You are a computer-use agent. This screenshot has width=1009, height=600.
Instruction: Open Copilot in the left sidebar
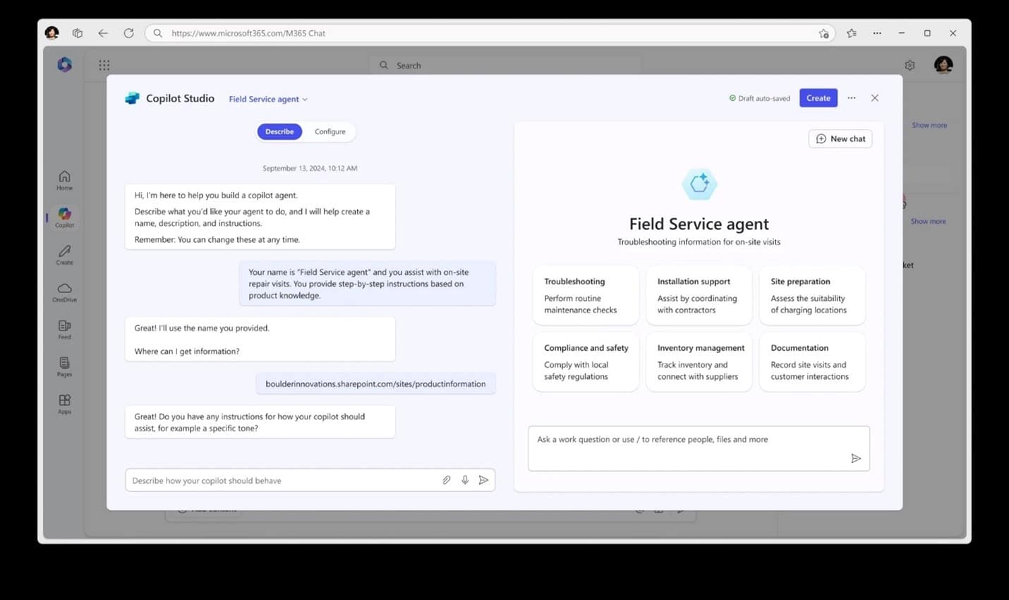pos(64,217)
